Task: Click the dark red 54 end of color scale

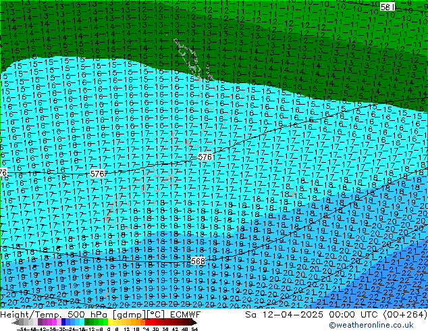Action: 194,323
